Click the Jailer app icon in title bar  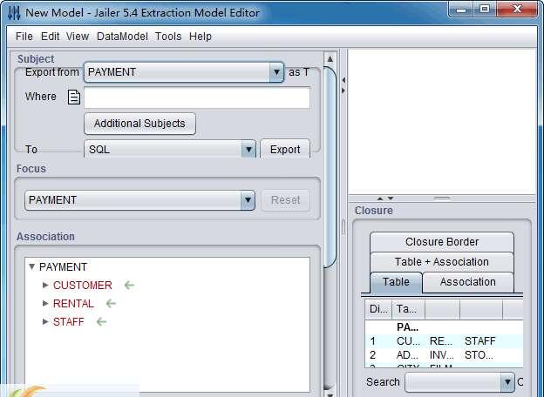click(13, 12)
